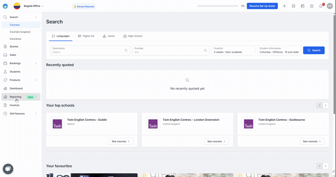Click previous arrow for Your favourites
Screen dimensions: 336x177
320,166
